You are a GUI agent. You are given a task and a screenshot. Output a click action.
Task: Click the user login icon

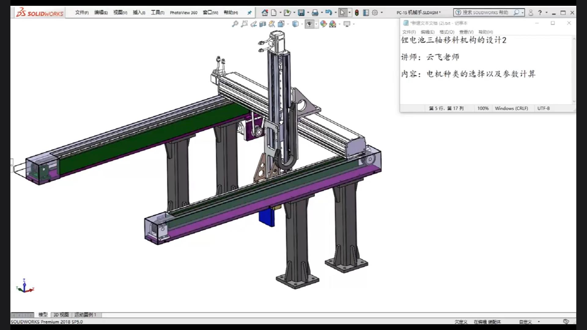click(x=531, y=13)
